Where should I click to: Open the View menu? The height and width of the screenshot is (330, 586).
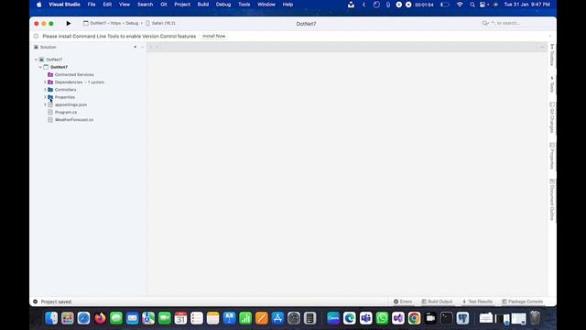click(x=125, y=5)
